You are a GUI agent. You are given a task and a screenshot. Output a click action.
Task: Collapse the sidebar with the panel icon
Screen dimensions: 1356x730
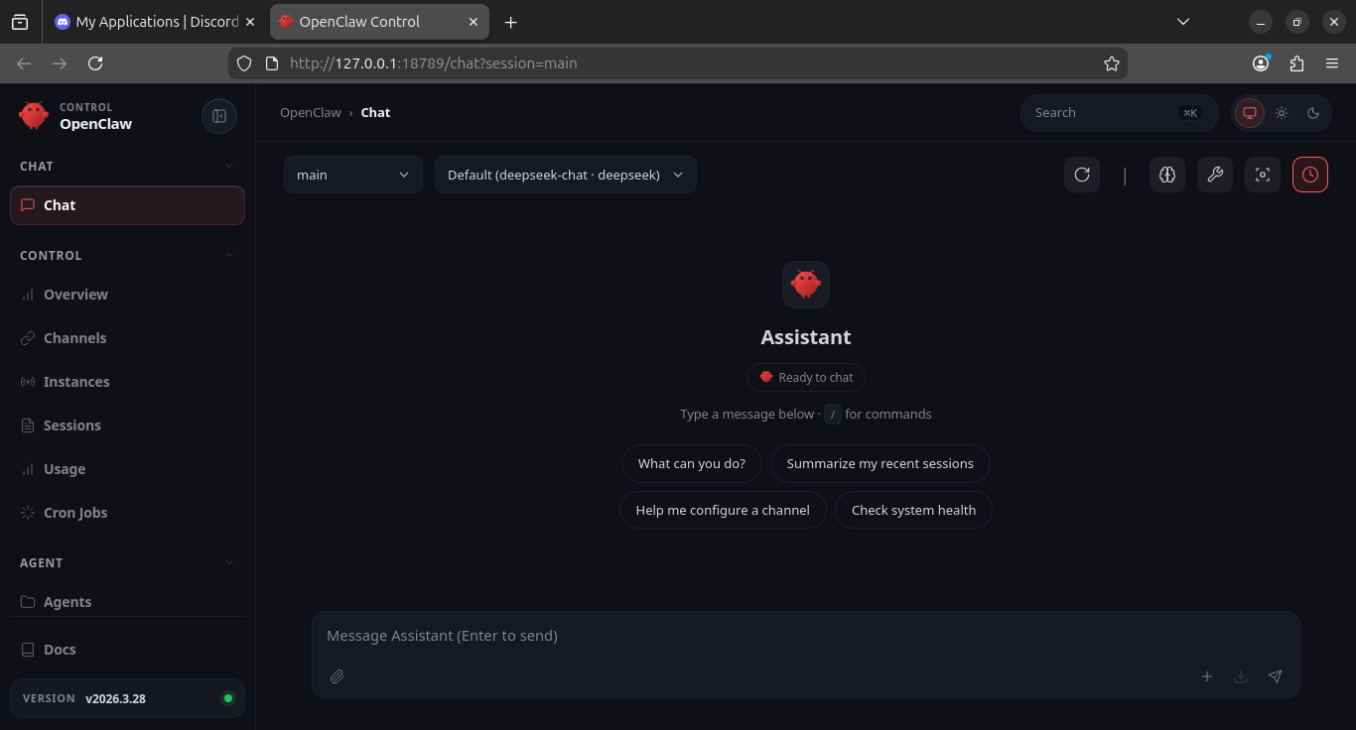[218, 116]
